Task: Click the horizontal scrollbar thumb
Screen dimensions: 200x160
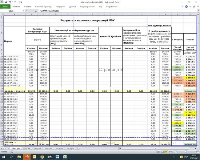Action: coord(155,149)
